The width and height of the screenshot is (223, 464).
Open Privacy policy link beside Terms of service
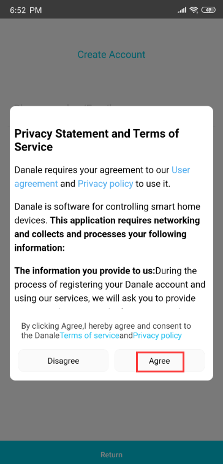point(157,336)
